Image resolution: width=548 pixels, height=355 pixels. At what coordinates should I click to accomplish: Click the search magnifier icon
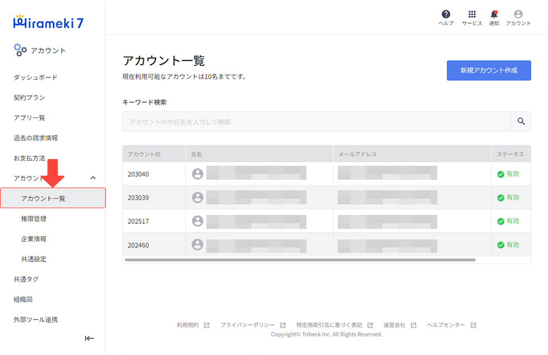pyautogui.click(x=521, y=121)
